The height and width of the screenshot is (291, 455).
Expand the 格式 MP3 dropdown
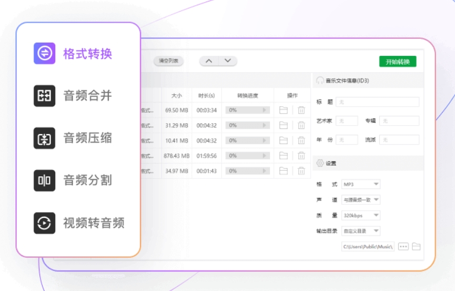[361, 184]
